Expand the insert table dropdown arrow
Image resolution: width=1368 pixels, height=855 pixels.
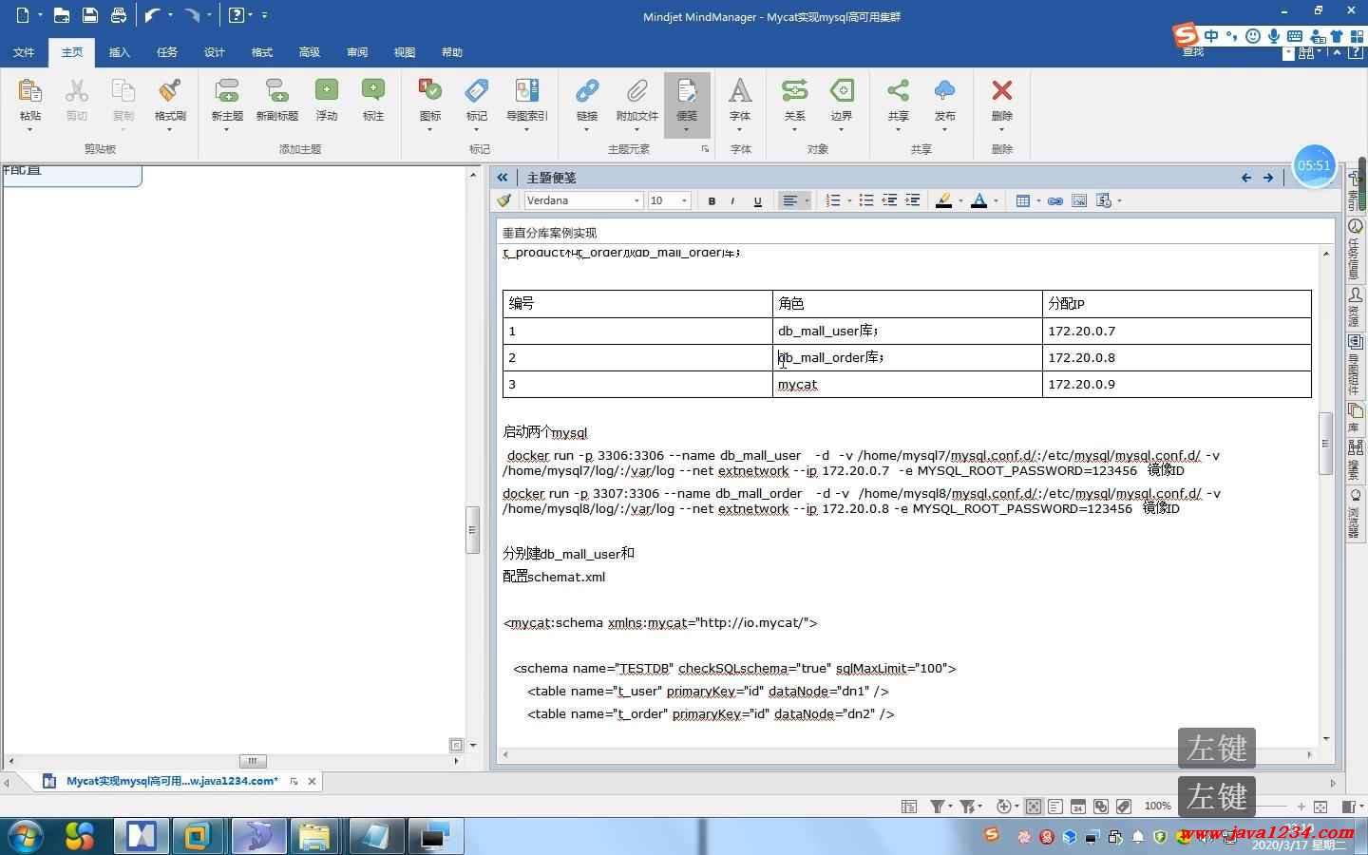tap(1038, 200)
